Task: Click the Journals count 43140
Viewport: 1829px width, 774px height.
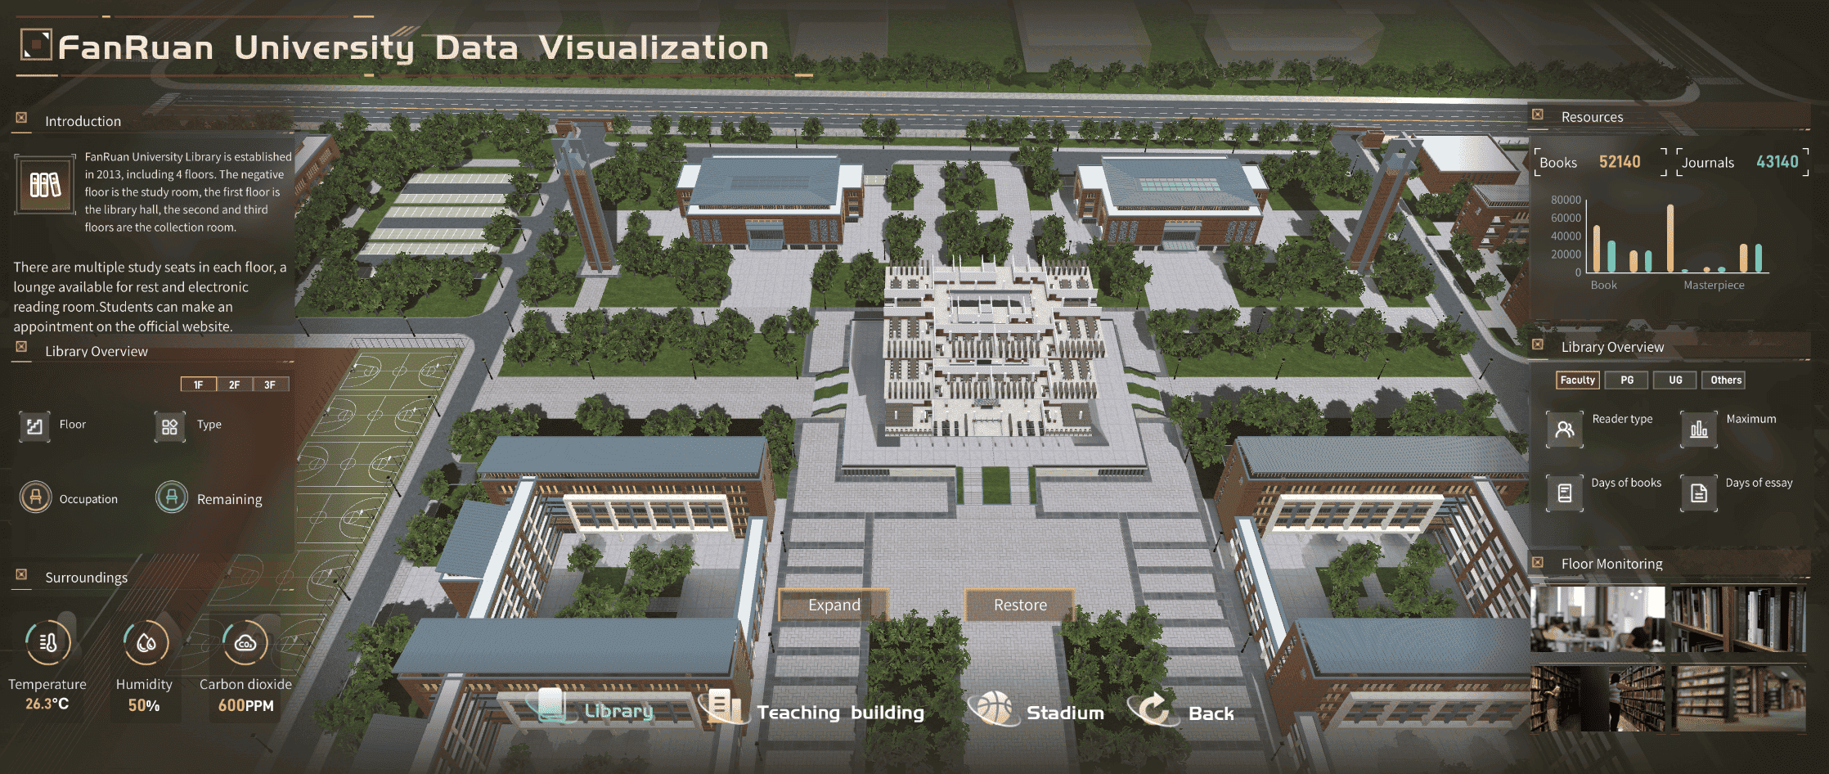Action: click(x=1777, y=162)
